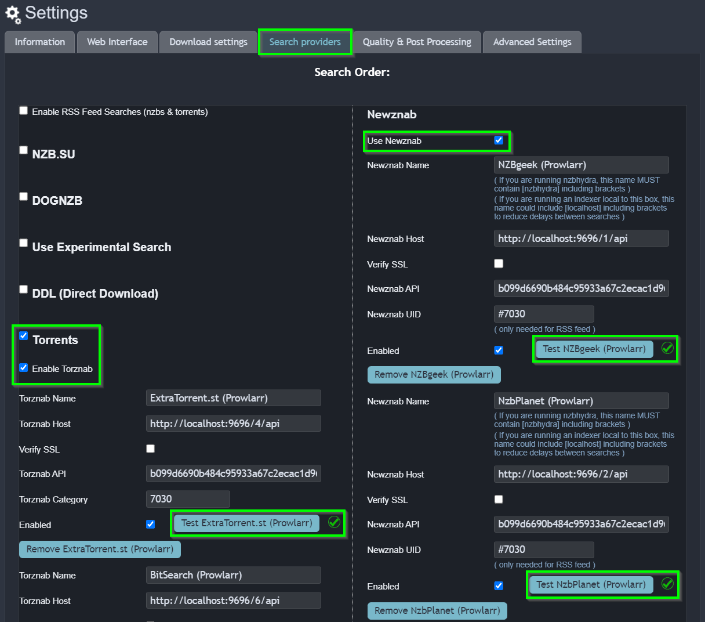The height and width of the screenshot is (622, 705).
Task: Enable the DDL (Direct Download) option
Action: click(x=24, y=289)
